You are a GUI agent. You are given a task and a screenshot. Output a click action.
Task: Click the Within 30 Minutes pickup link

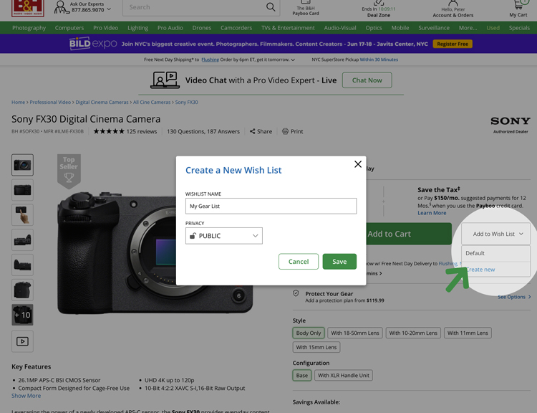pos(379,60)
